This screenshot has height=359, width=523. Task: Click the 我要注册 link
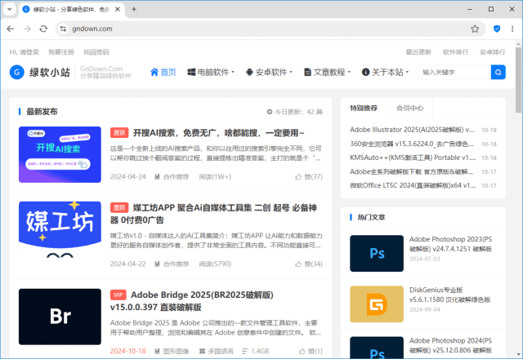[x=60, y=51]
